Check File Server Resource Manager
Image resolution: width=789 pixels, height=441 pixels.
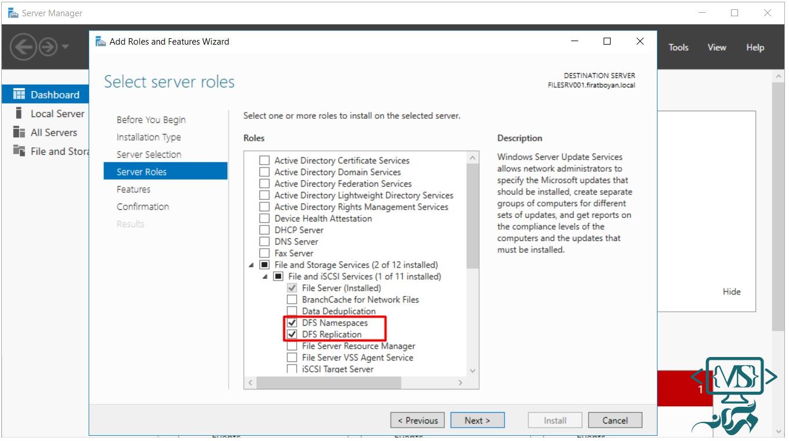click(x=292, y=346)
